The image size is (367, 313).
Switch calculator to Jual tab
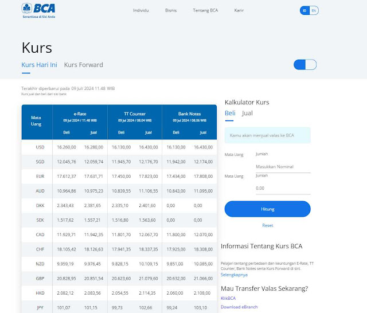[x=247, y=114]
